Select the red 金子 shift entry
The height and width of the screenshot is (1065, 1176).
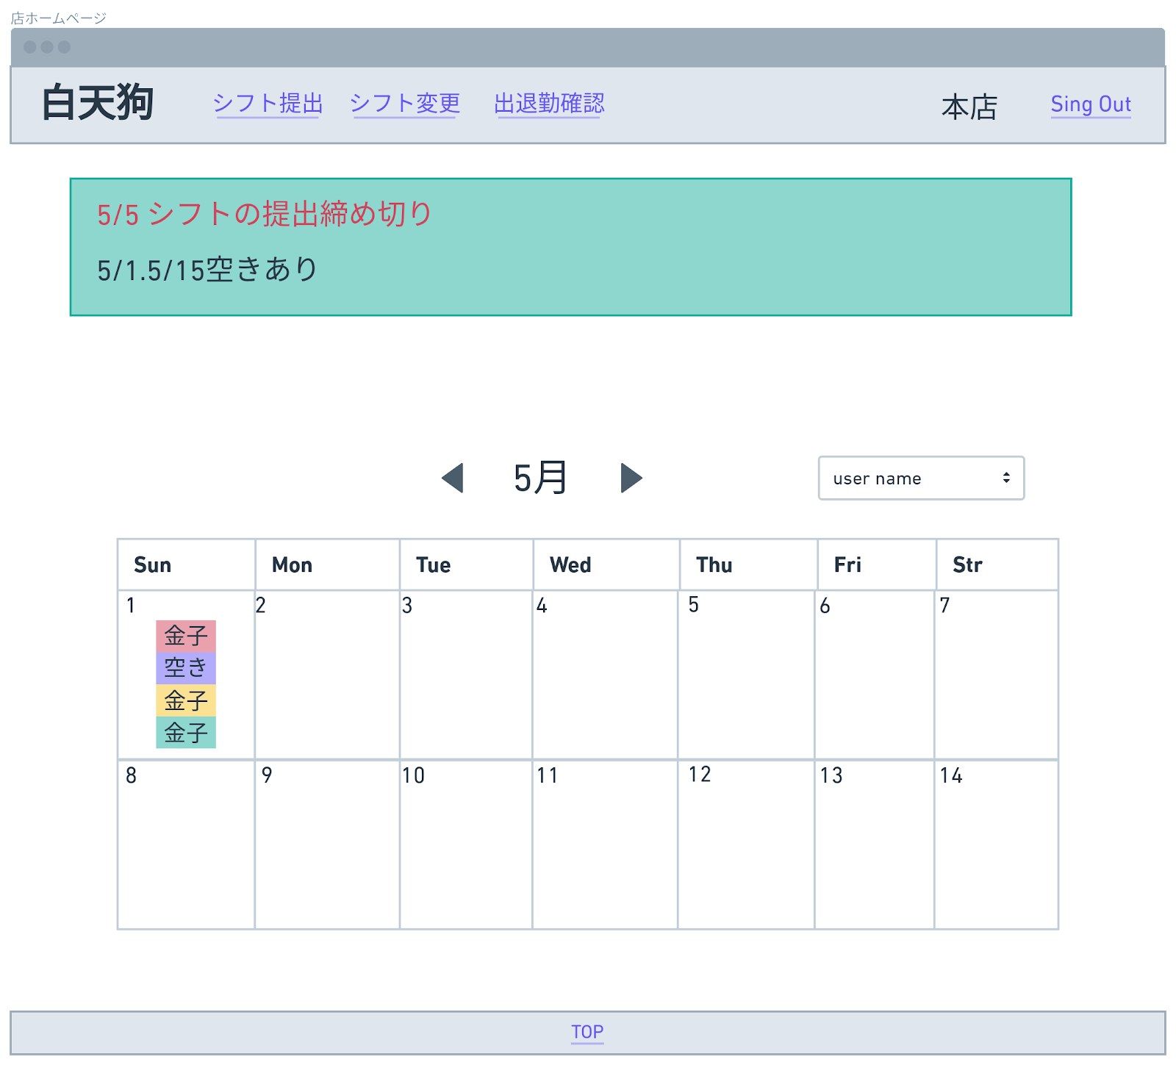pyautogui.click(x=185, y=635)
